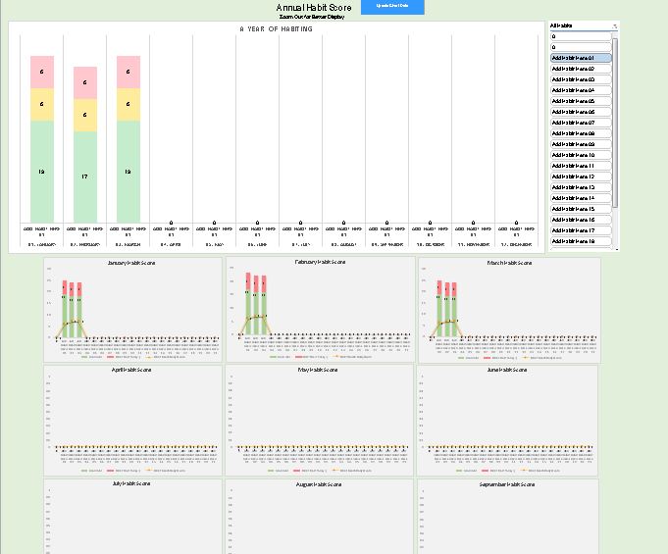Select the first 0 slicer item

click(581, 36)
